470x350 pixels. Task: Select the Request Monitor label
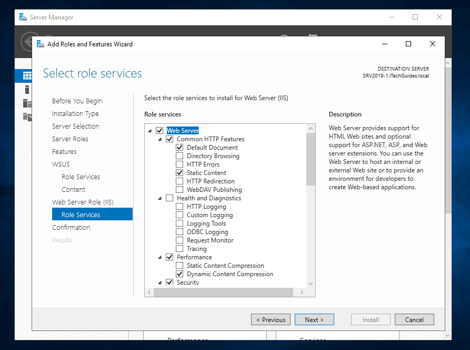tap(210, 240)
